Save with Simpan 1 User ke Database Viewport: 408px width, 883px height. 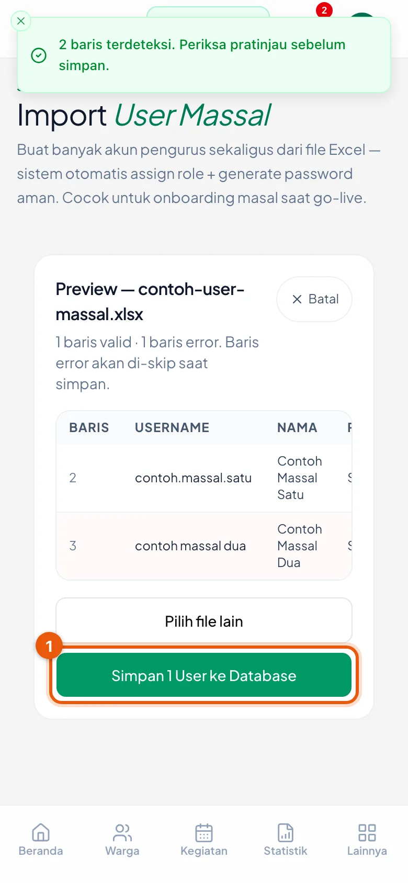(204, 675)
